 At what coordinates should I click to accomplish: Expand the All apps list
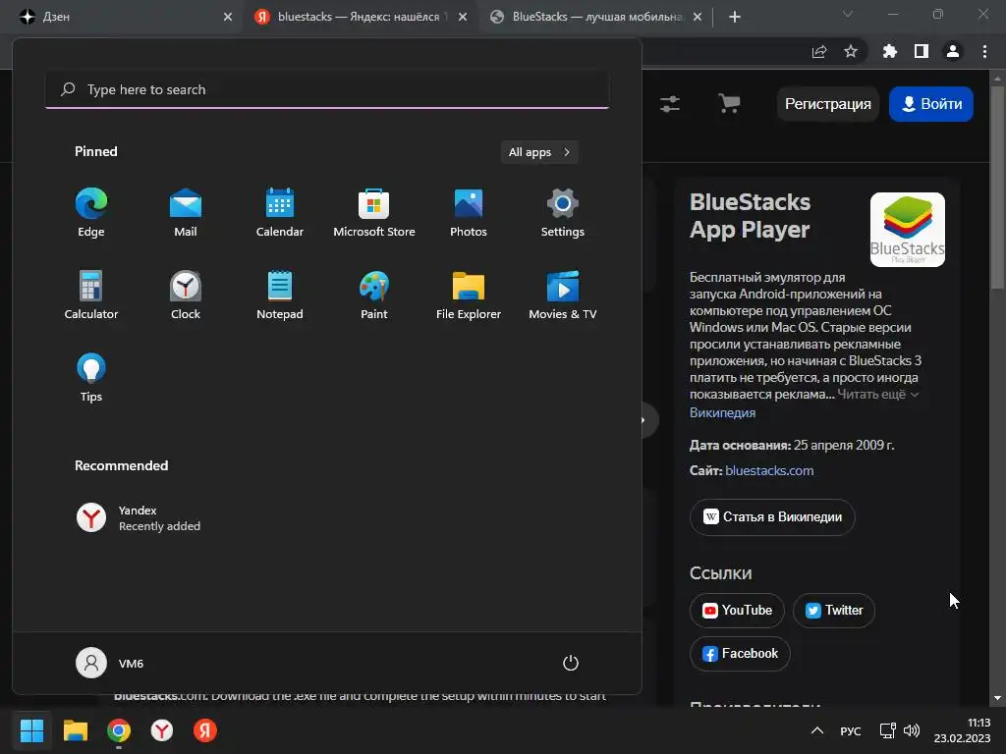pos(539,152)
